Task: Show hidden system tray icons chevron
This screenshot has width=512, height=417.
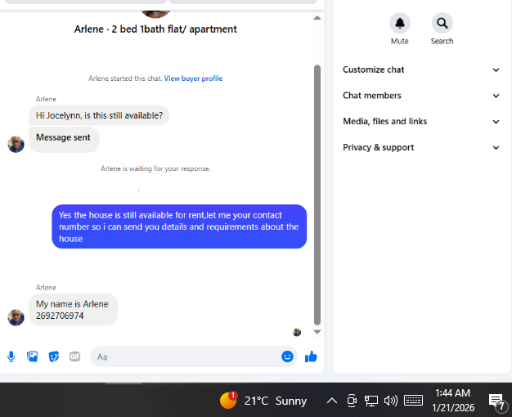Action: pos(332,401)
